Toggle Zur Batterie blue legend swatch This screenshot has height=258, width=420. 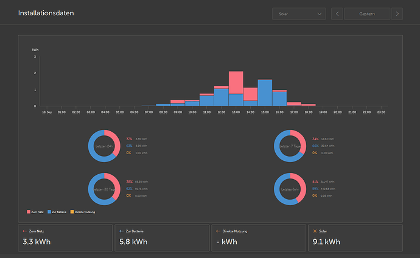pyautogui.click(x=49, y=212)
